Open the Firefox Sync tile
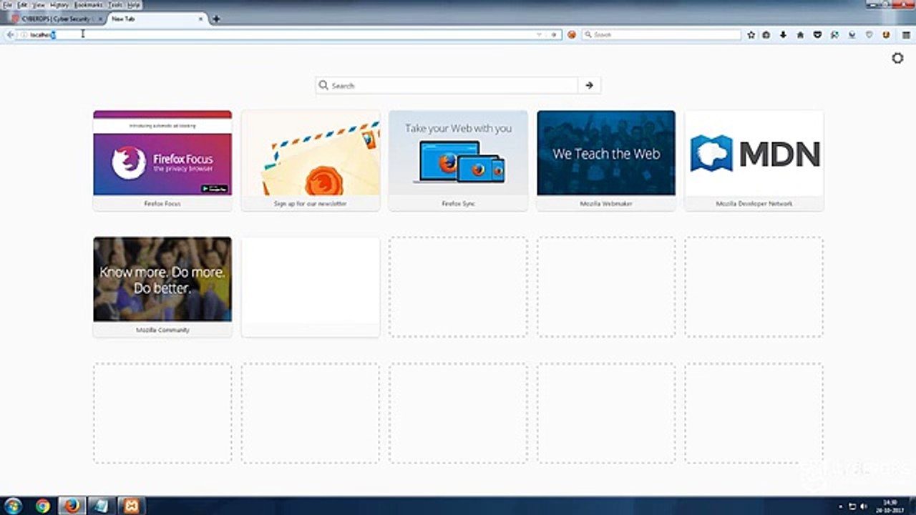The width and height of the screenshot is (916, 515). (x=458, y=160)
